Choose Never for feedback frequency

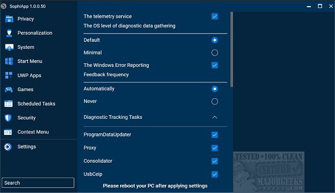(x=214, y=101)
